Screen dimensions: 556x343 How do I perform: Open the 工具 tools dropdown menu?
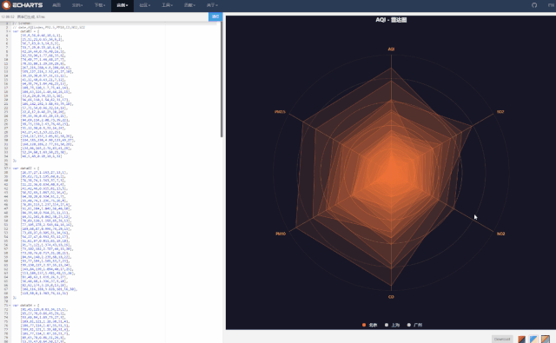167,5
